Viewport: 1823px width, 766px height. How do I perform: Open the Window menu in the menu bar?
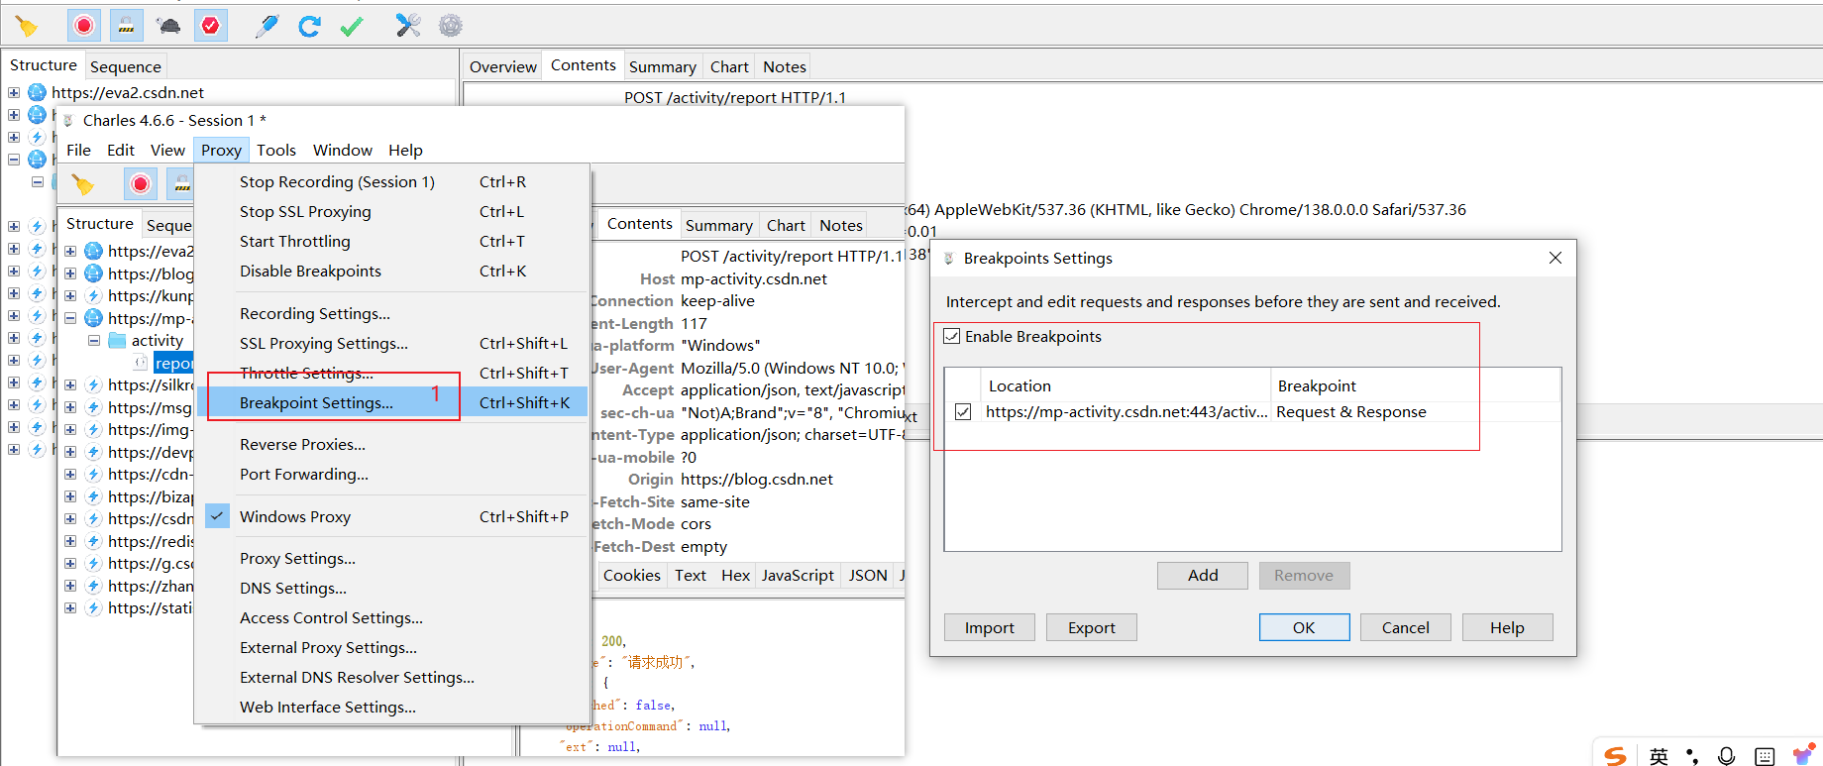(343, 150)
